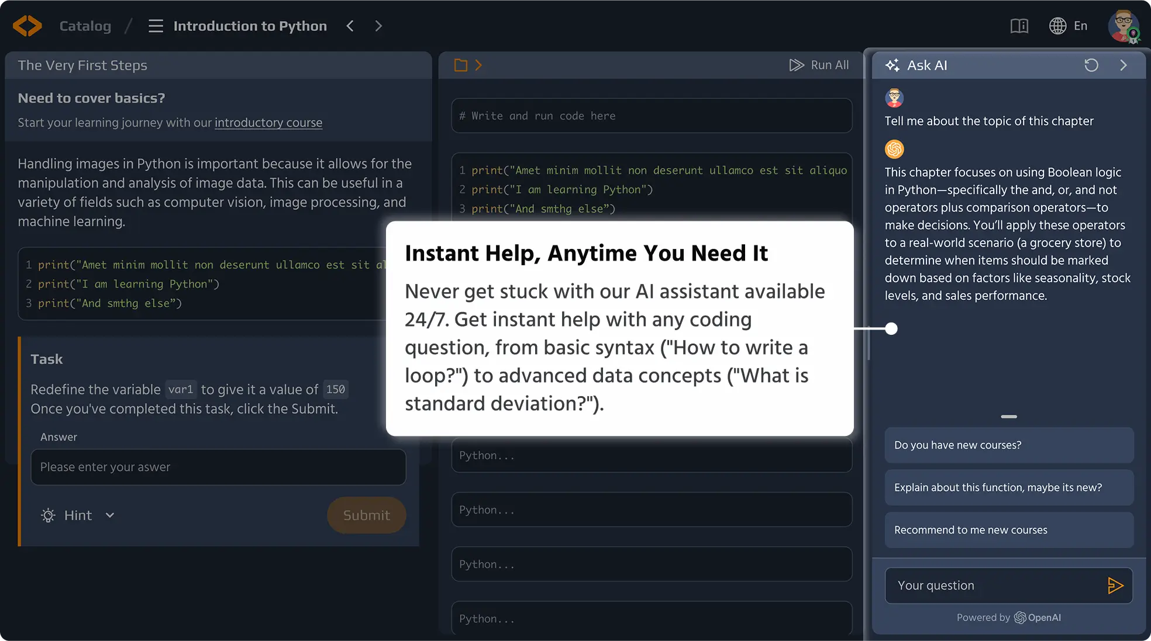Screen dimensions: 1151x641
Task: Go to previous lesson arrow
Action: [x=350, y=26]
